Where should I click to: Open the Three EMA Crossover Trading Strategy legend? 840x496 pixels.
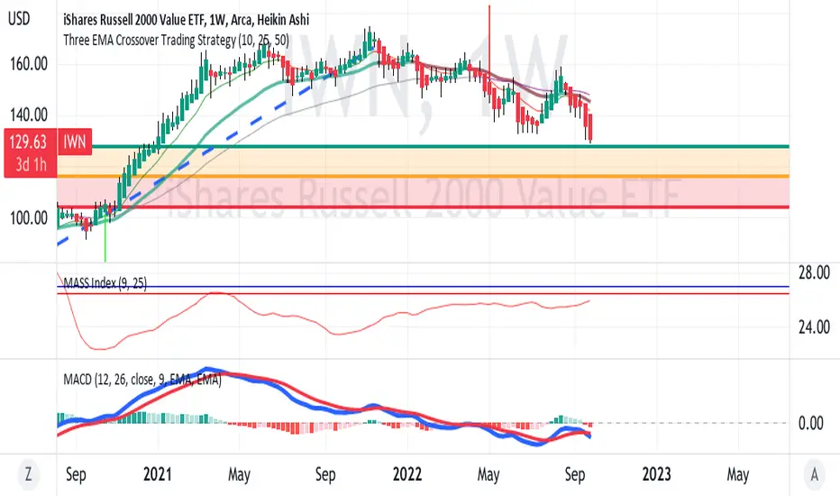pos(177,41)
